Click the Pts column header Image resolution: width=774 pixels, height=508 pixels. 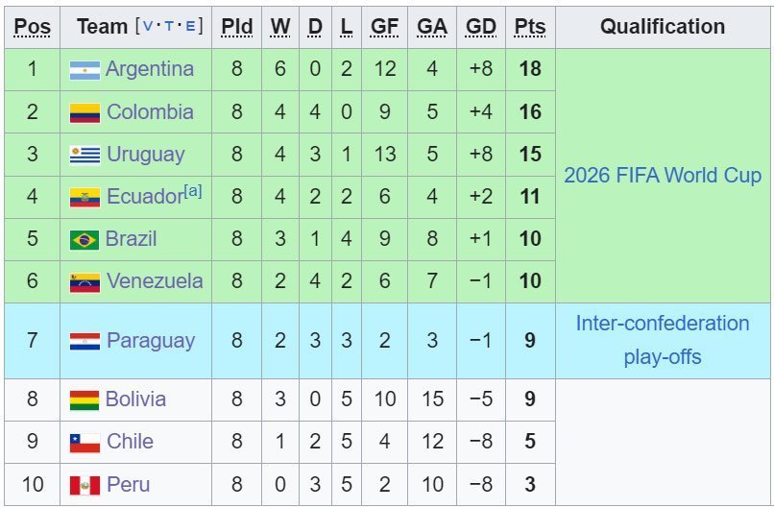[x=530, y=27]
